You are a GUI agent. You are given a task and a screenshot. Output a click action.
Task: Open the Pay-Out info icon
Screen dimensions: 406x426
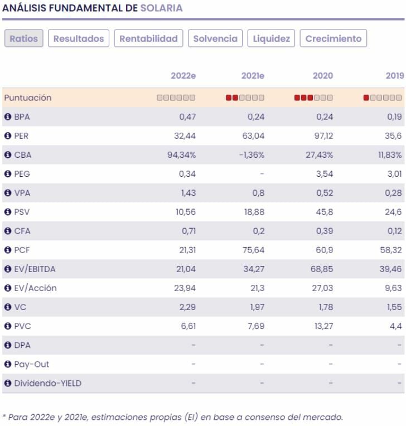pyautogui.click(x=8, y=364)
